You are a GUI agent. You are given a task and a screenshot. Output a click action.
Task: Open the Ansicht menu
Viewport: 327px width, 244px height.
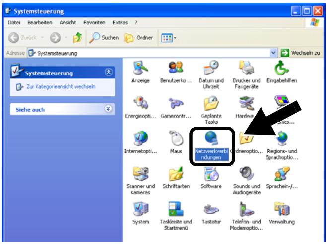point(67,22)
